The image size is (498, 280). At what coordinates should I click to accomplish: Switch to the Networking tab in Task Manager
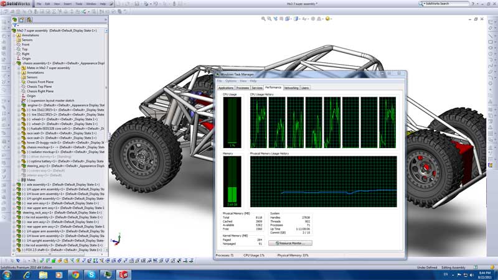pyautogui.click(x=291, y=88)
